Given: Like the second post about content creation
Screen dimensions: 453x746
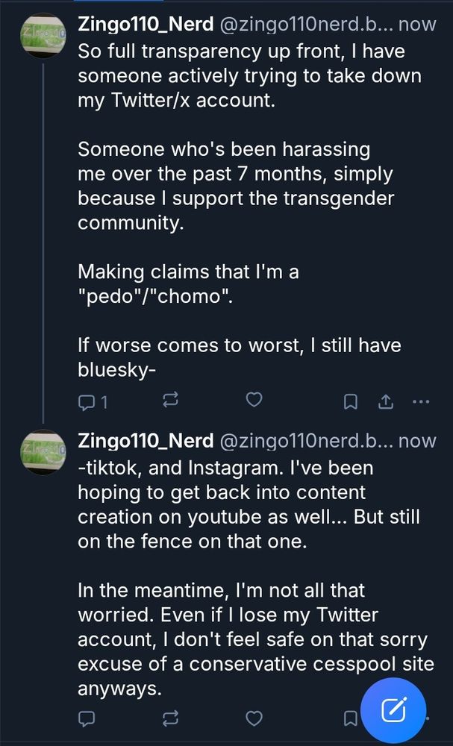Looking at the screenshot, I should click(x=254, y=718).
